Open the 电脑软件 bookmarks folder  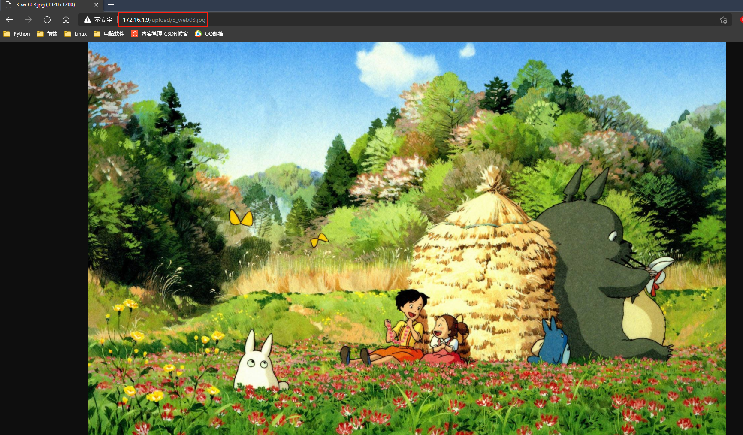pos(109,34)
